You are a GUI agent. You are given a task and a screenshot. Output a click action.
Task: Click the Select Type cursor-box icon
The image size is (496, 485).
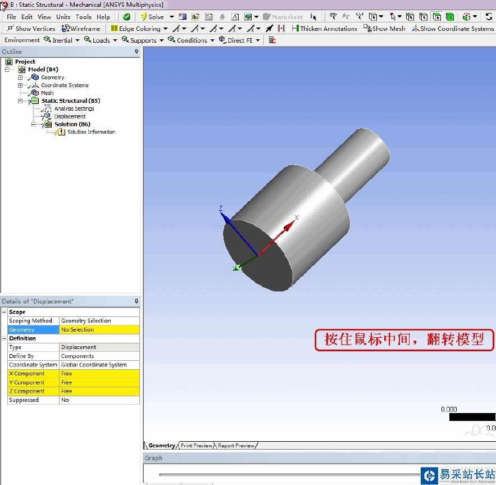coord(373,17)
